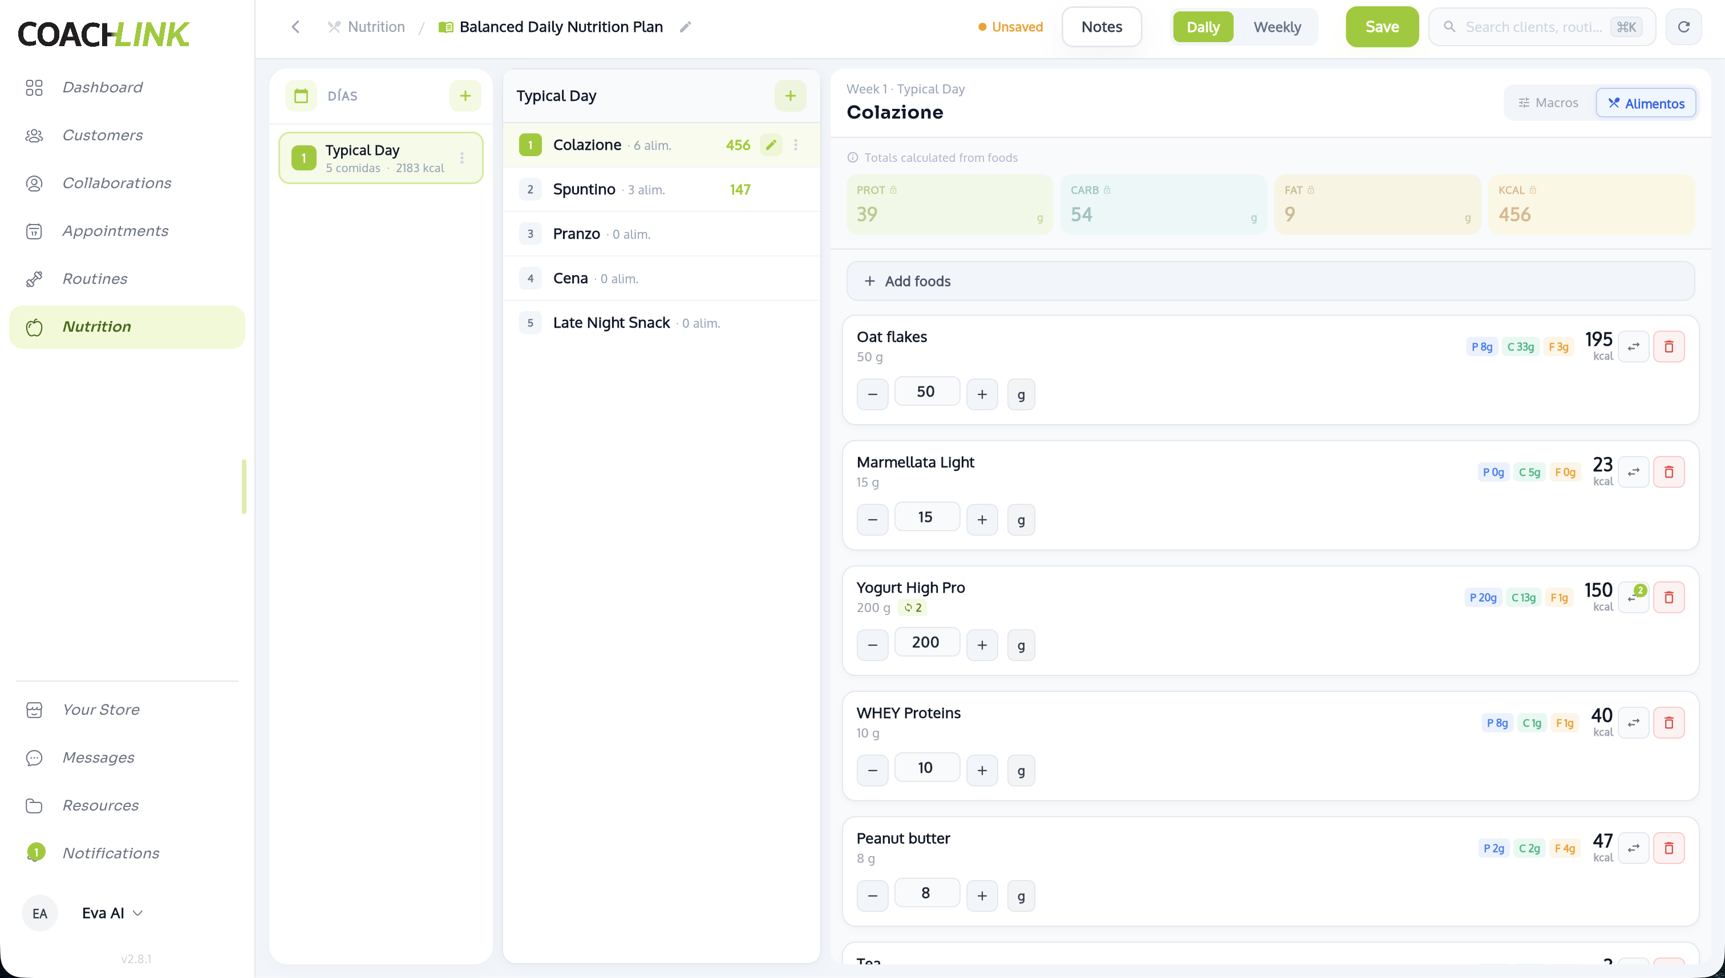Screen dimensions: 1725x978
Task: Select the Spuntino meal
Action: click(x=662, y=189)
